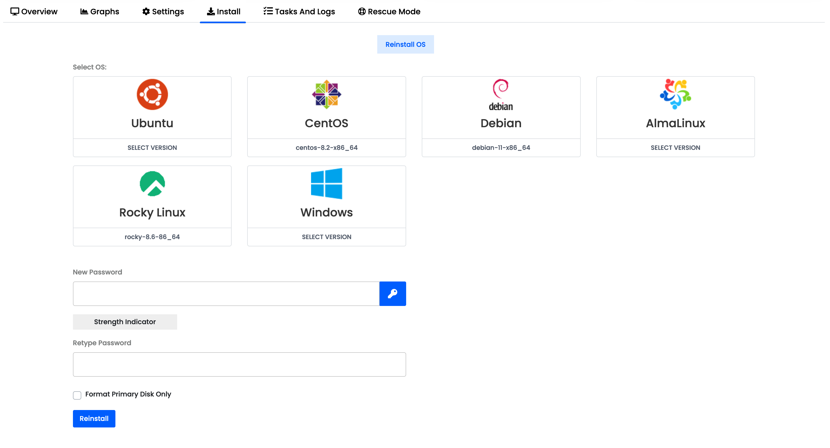This screenshot has width=830, height=448.
Task: Enable Format Primary Disk Only checkbox
Action: point(77,395)
